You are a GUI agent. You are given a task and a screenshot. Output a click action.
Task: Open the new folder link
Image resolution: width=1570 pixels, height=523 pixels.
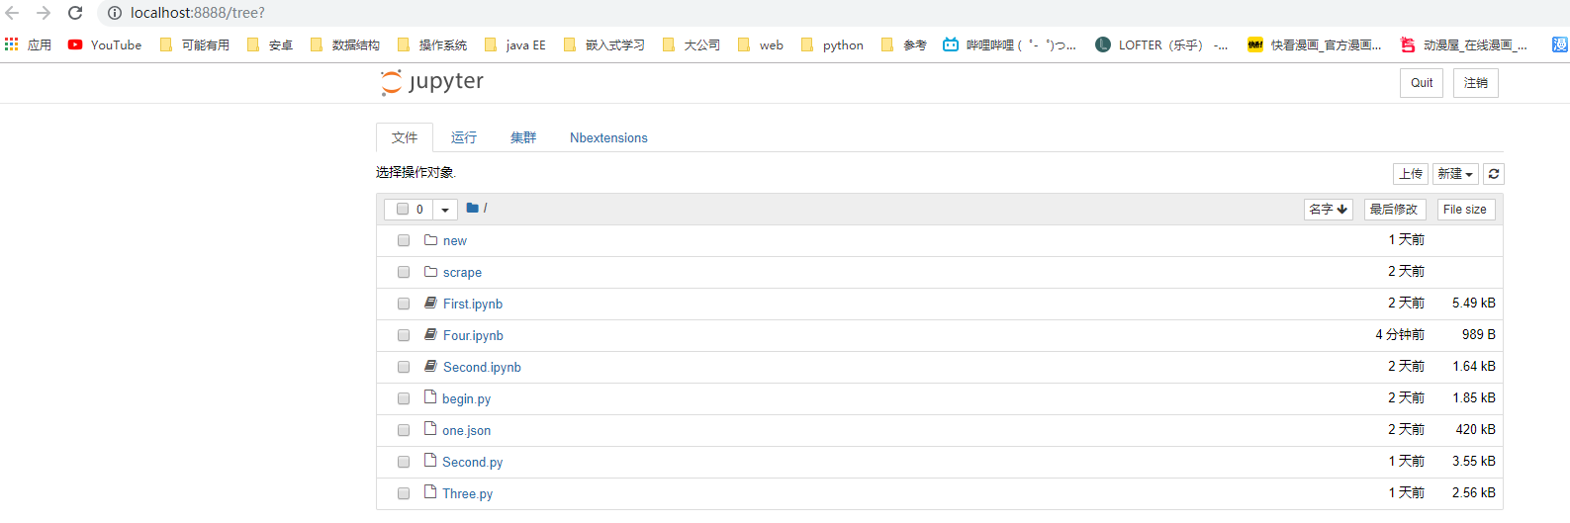[x=455, y=240]
